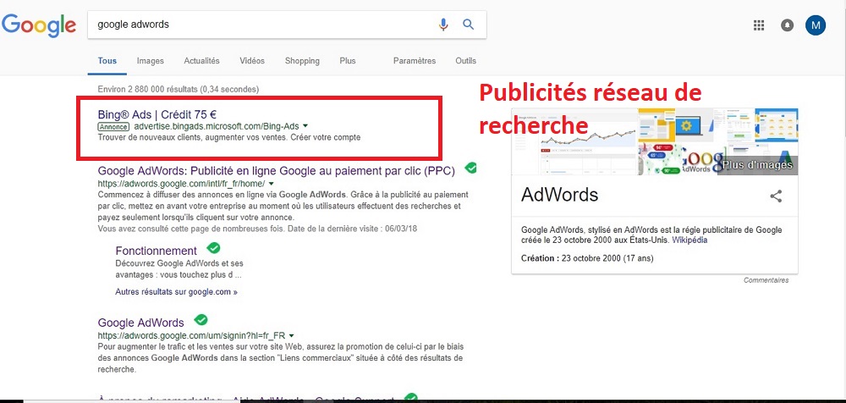The image size is (846, 403).
Task: Click the Google logo
Action: tap(39, 25)
